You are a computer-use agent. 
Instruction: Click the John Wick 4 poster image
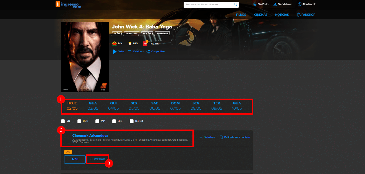pyautogui.click(x=85, y=57)
